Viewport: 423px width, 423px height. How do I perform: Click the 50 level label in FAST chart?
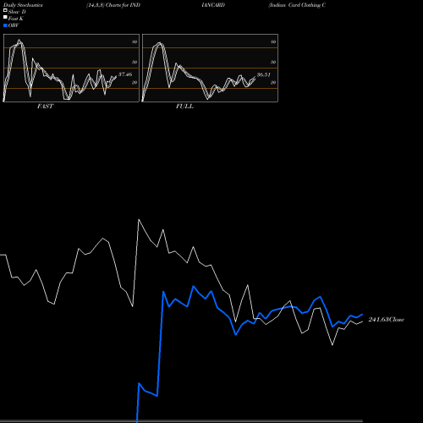135,62
